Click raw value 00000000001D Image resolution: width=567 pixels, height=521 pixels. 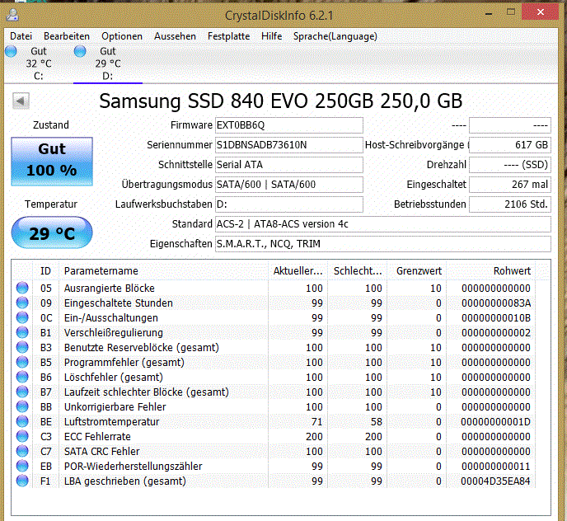495,421
